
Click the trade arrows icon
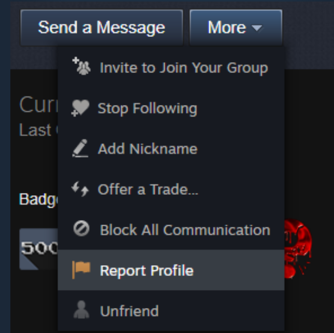click(x=80, y=189)
